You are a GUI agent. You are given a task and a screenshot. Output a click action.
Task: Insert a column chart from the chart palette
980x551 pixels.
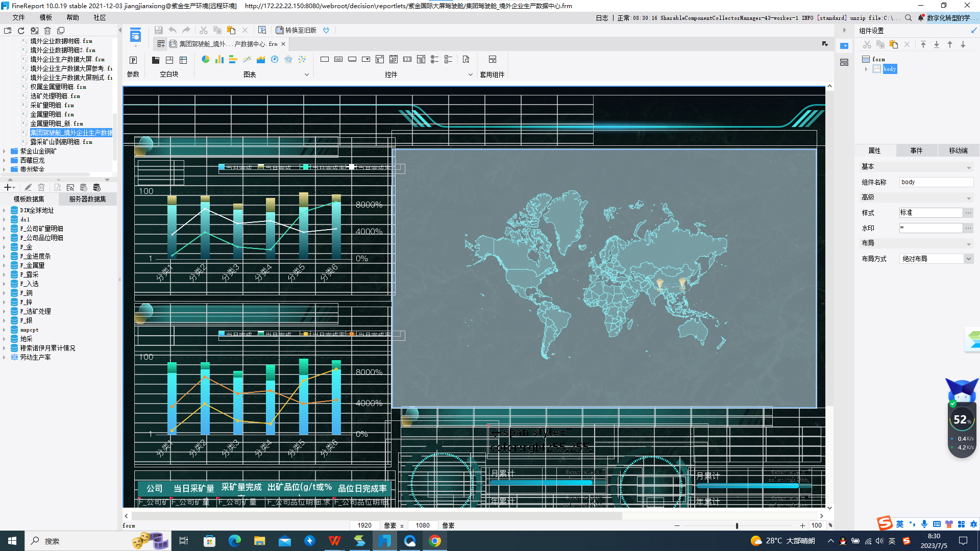click(x=219, y=59)
